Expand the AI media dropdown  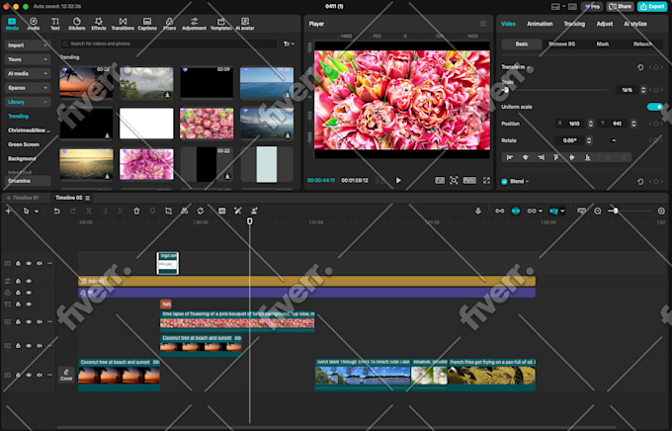coord(28,73)
